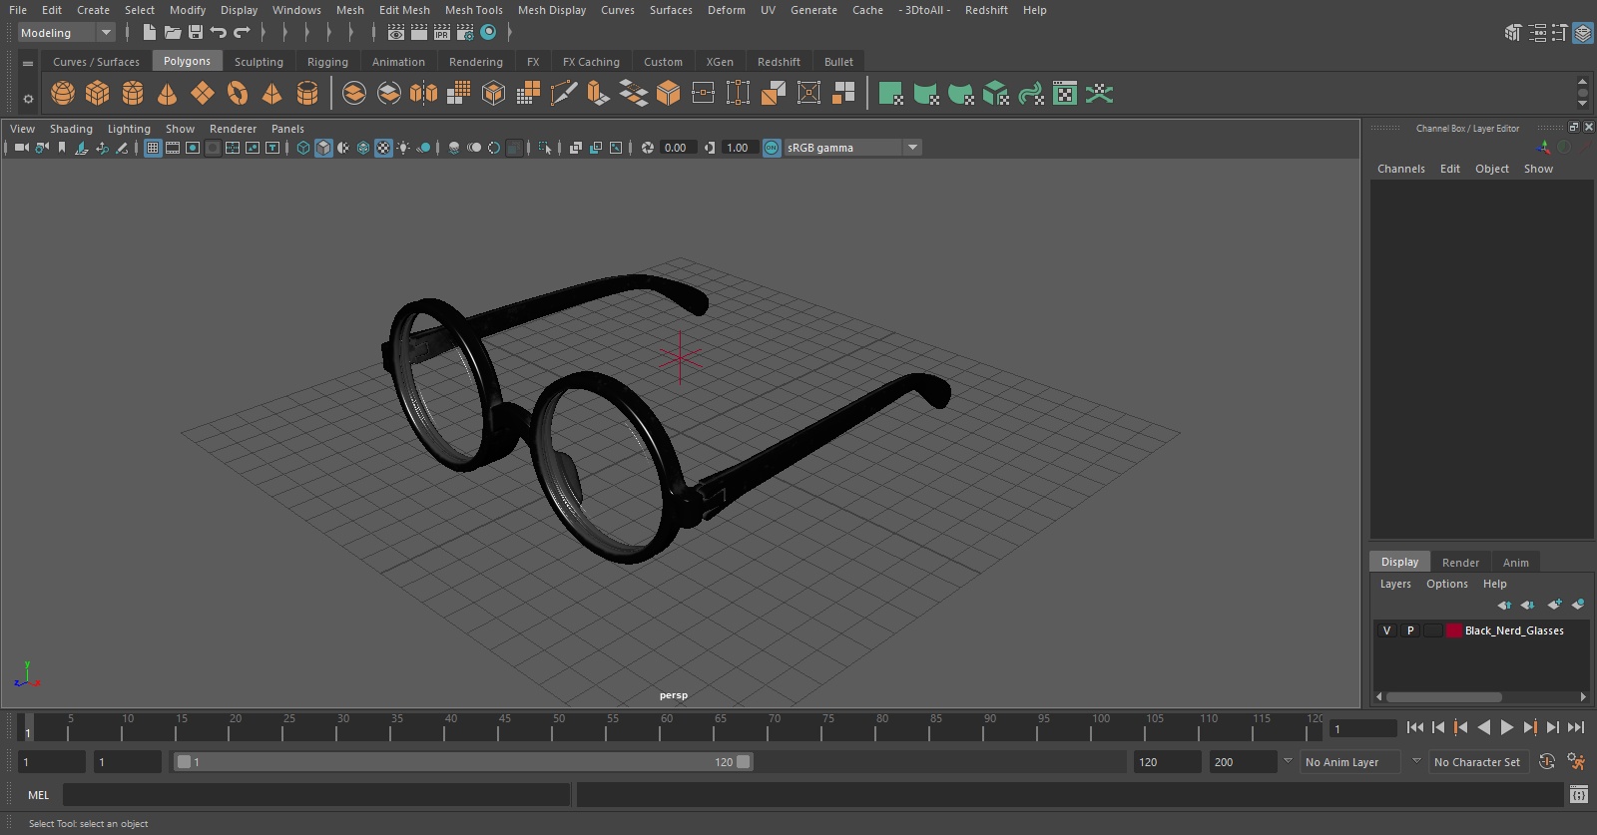The width and height of the screenshot is (1597, 835).
Task: Select the Black_Nerd_Glasses layer name
Action: [x=1514, y=630]
